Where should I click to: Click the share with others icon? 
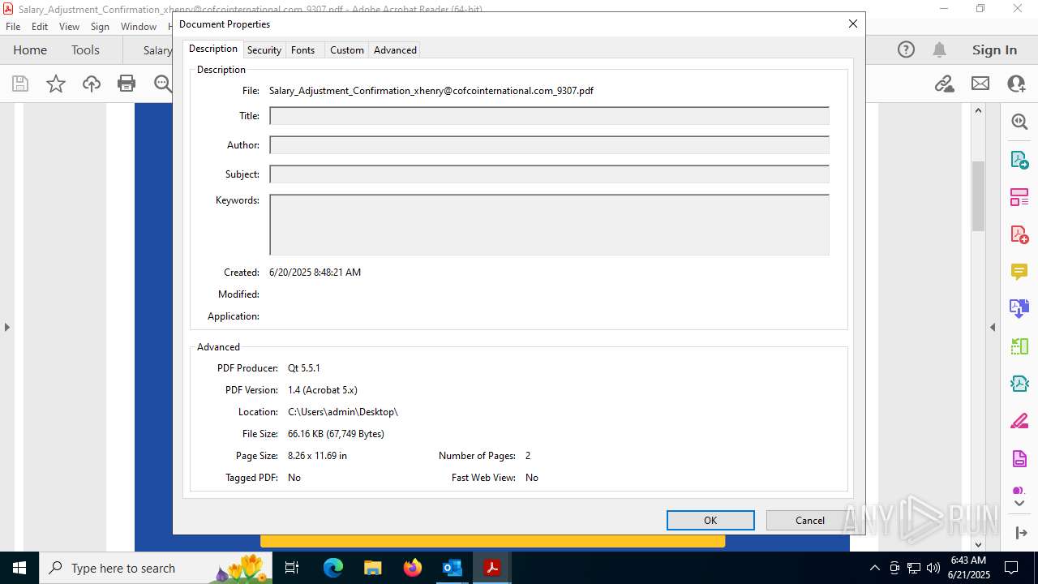[1016, 83]
